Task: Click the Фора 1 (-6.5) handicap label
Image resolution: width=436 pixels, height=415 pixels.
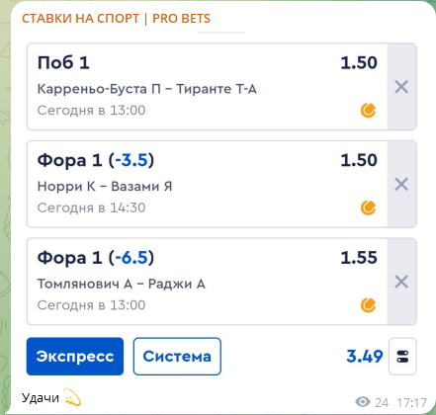Action: click(96, 258)
